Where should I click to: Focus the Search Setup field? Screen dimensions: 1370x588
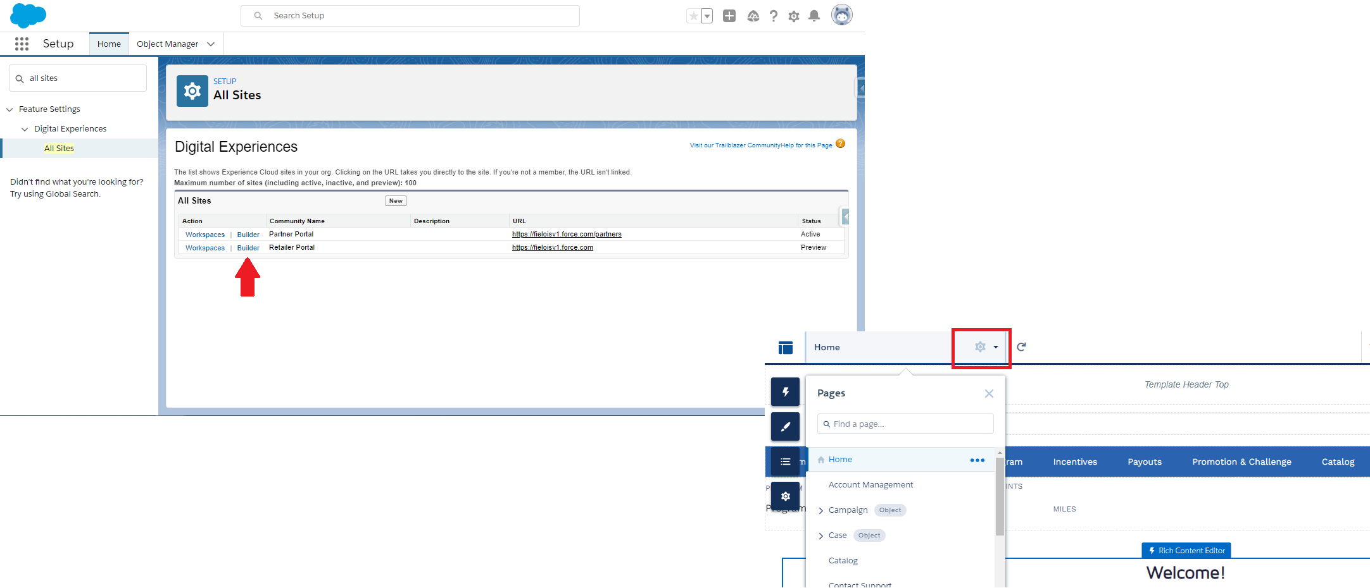pyautogui.click(x=410, y=16)
